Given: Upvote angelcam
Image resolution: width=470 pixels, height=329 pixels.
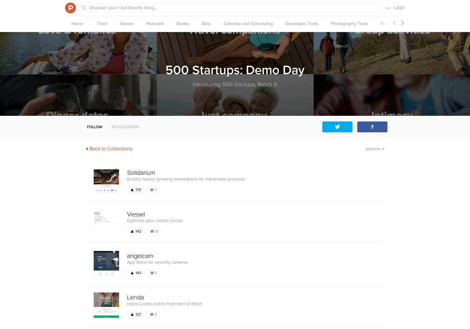Looking at the screenshot, I should (x=136, y=273).
